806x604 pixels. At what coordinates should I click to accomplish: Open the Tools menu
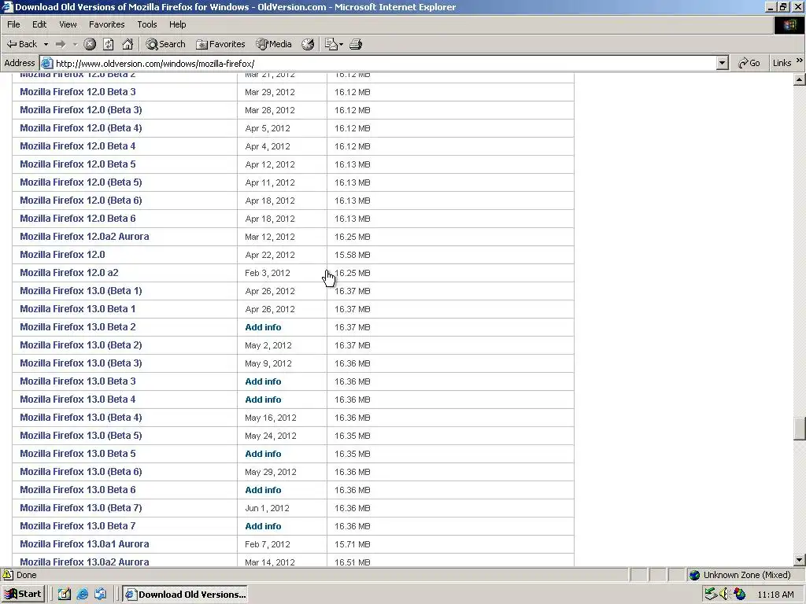(x=146, y=24)
